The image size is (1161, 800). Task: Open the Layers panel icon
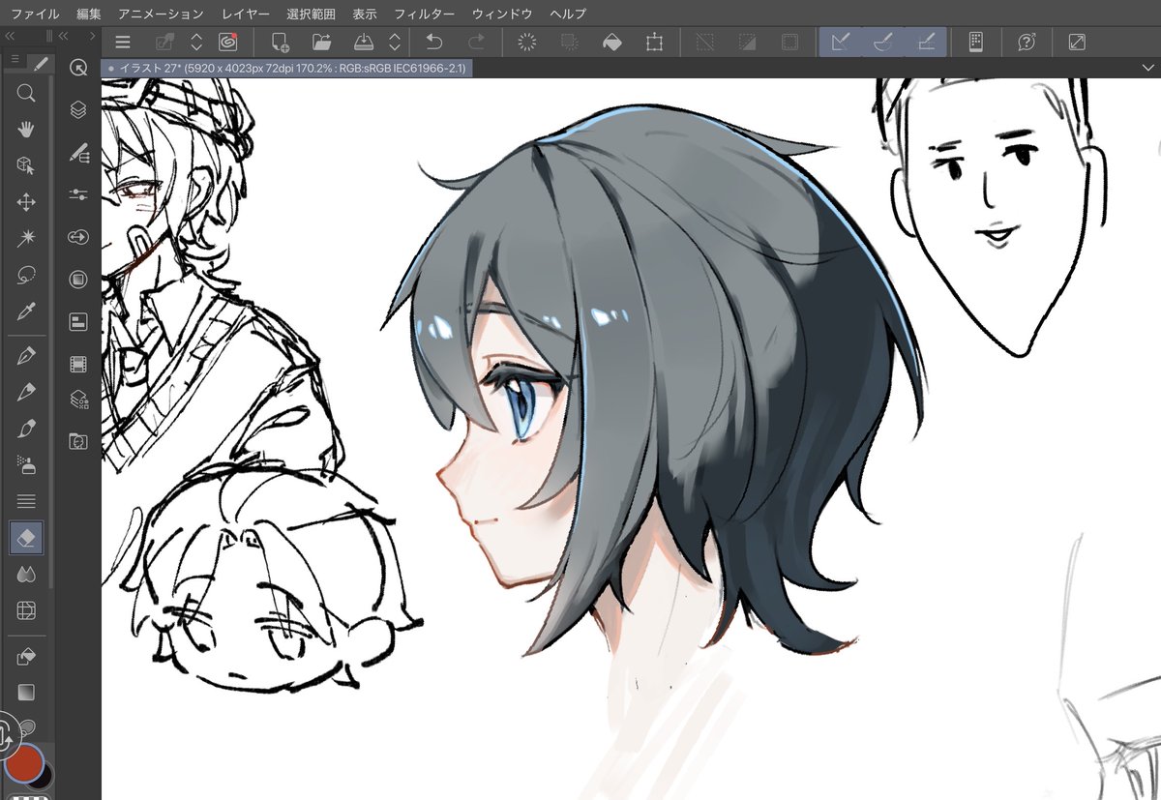[78, 110]
